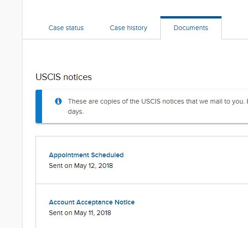Click the gray margin left of the page

click(11, 114)
